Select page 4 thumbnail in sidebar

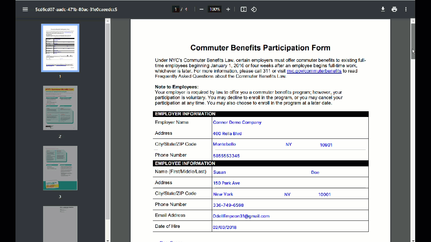pos(60,224)
